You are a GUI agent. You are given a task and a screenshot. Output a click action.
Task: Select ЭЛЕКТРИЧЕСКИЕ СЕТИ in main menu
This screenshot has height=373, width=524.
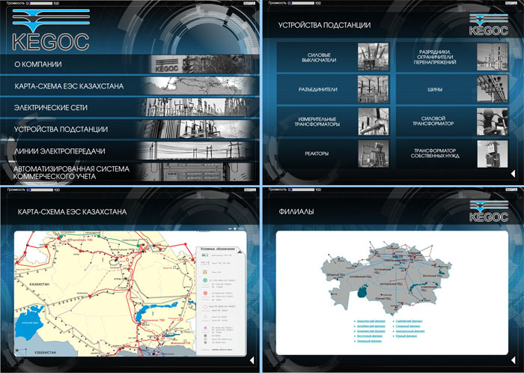130,107
